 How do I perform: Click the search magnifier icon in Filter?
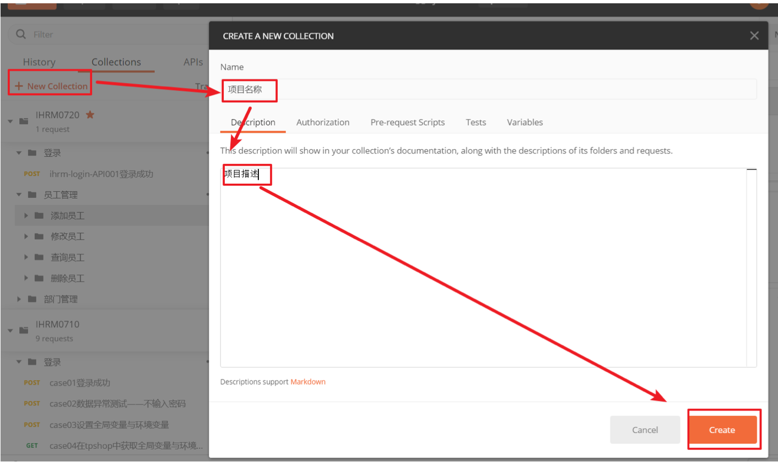click(x=21, y=34)
